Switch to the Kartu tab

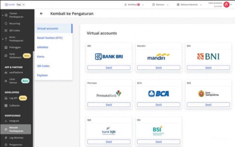coord(53,57)
